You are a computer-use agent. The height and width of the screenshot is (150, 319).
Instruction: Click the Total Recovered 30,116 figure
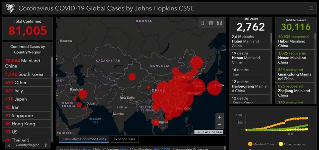[296, 27]
